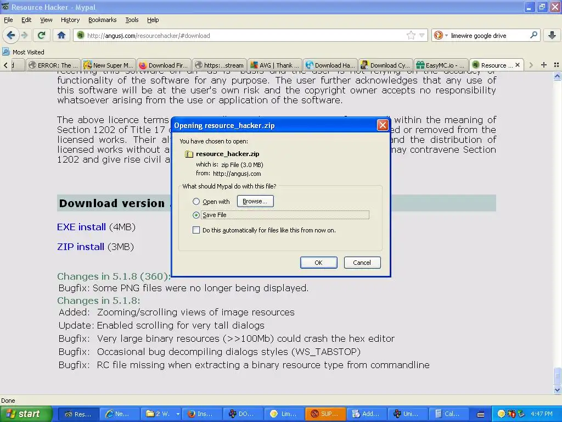Open the File menu
This screenshot has height=422, width=562.
tap(8, 20)
